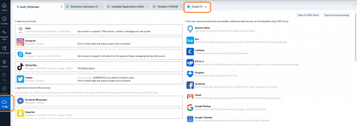Choose the Skype data source
357x126 pixels.
[x=99, y=54]
